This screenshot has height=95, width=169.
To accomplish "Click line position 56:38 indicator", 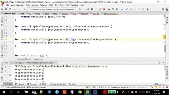I will (88, 87).
